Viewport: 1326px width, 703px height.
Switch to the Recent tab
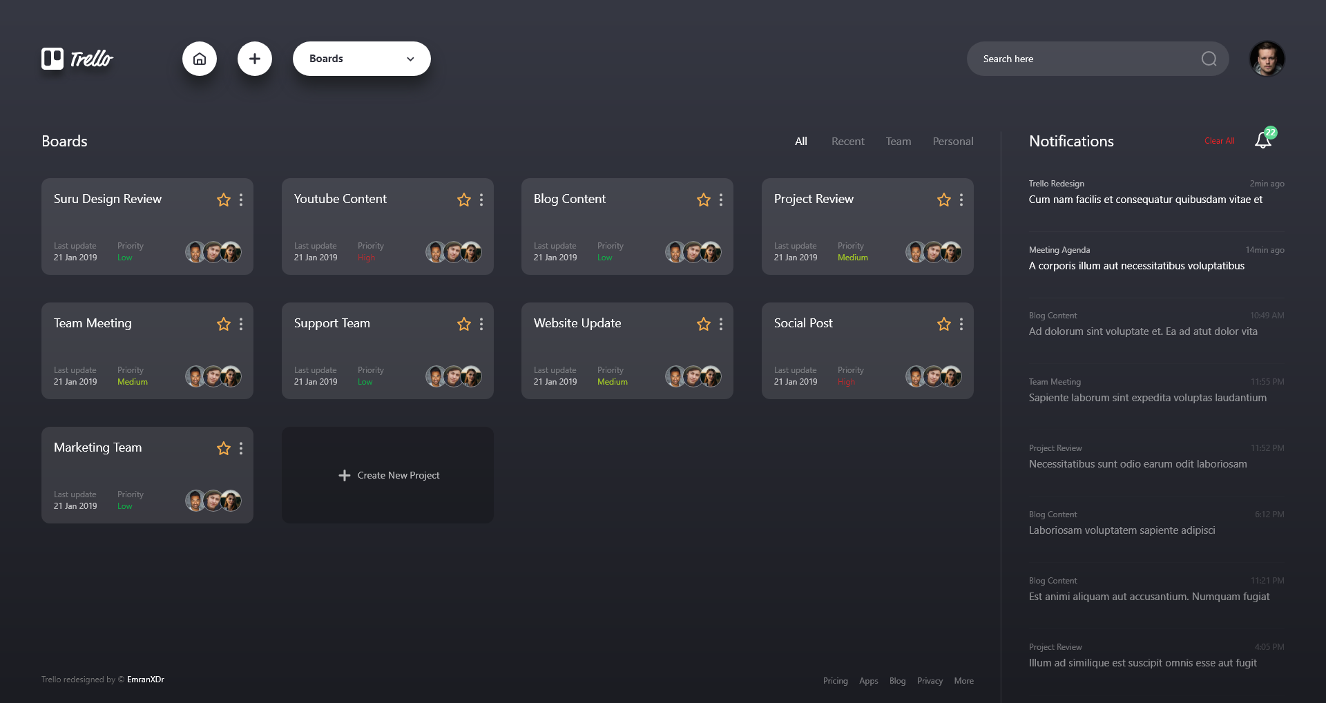847,141
